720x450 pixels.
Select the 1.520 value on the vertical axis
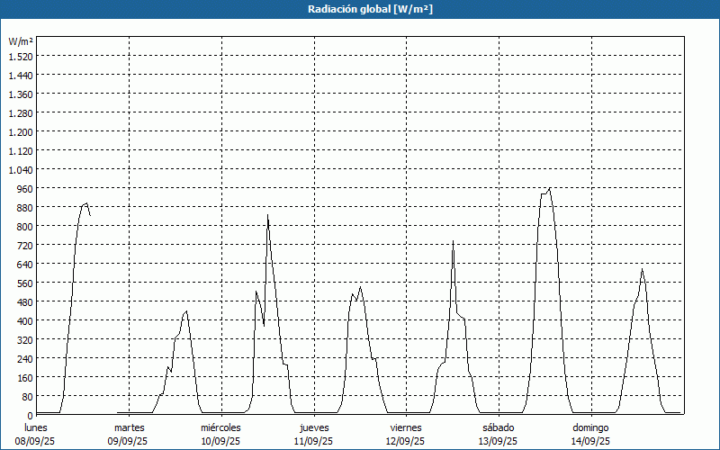21,56
